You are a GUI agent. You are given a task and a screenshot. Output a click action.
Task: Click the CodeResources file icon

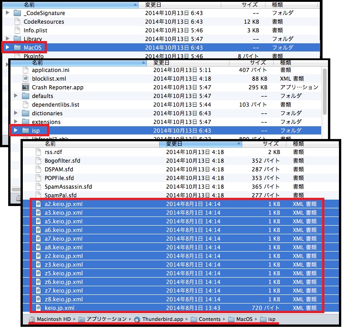17,21
